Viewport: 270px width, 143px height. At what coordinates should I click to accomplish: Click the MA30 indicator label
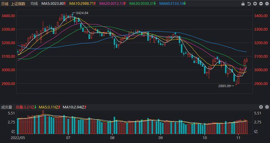pyautogui.click(x=142, y=4)
